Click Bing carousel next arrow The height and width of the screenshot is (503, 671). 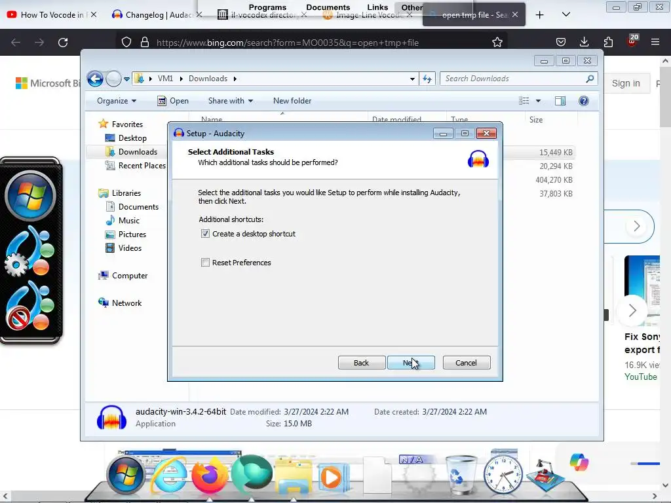click(632, 310)
